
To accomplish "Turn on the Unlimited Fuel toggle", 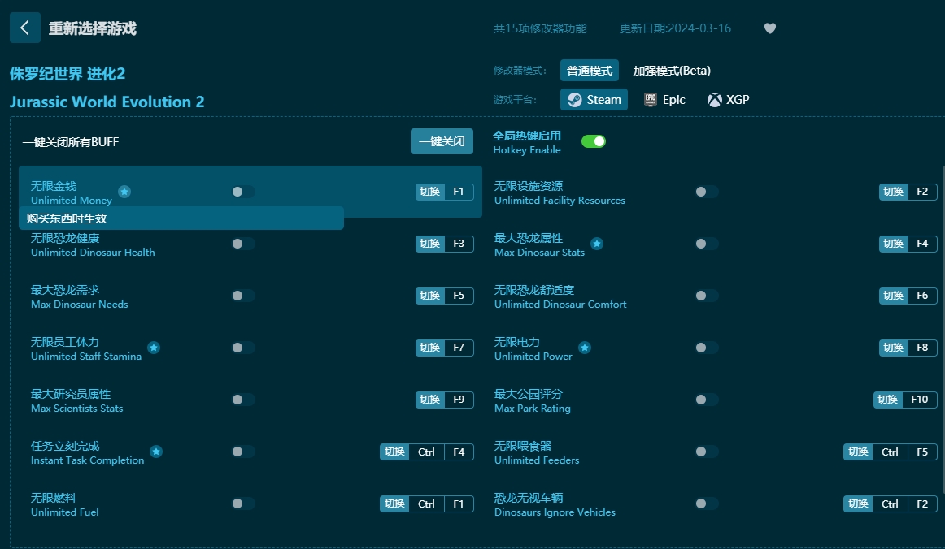I will (x=242, y=504).
